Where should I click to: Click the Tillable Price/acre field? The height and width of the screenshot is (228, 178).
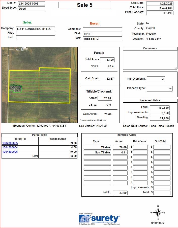pyautogui.click(x=140, y=147)
